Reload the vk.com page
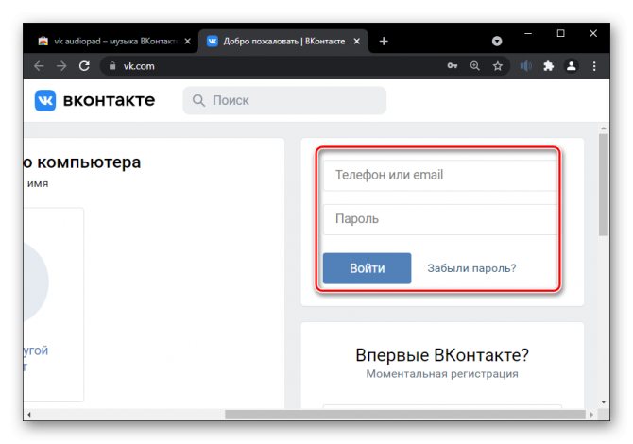Screen dimensions: 633x444 [x=84, y=66]
